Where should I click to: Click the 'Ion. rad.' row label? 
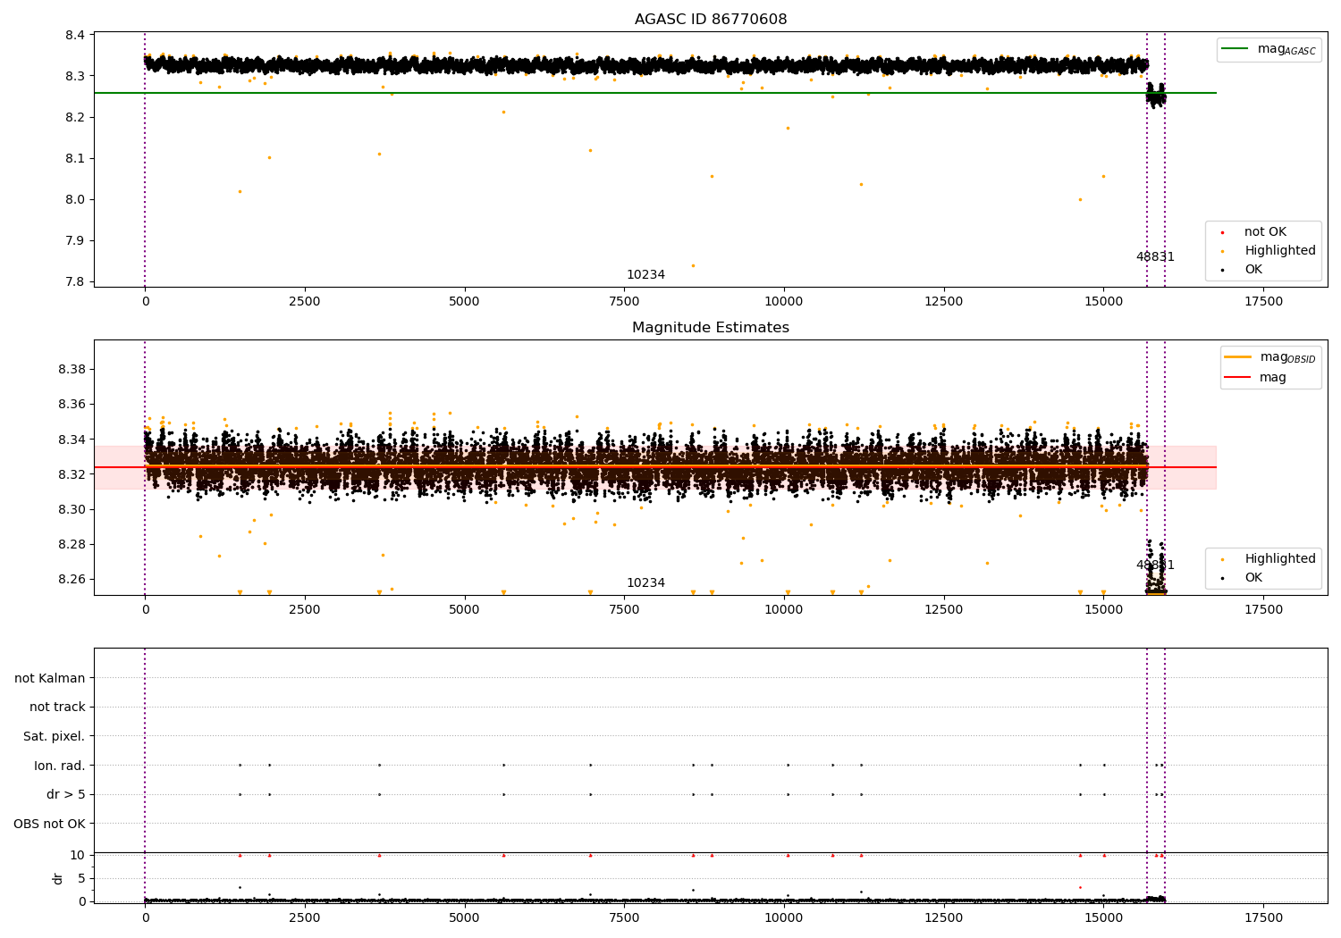[x=60, y=766]
